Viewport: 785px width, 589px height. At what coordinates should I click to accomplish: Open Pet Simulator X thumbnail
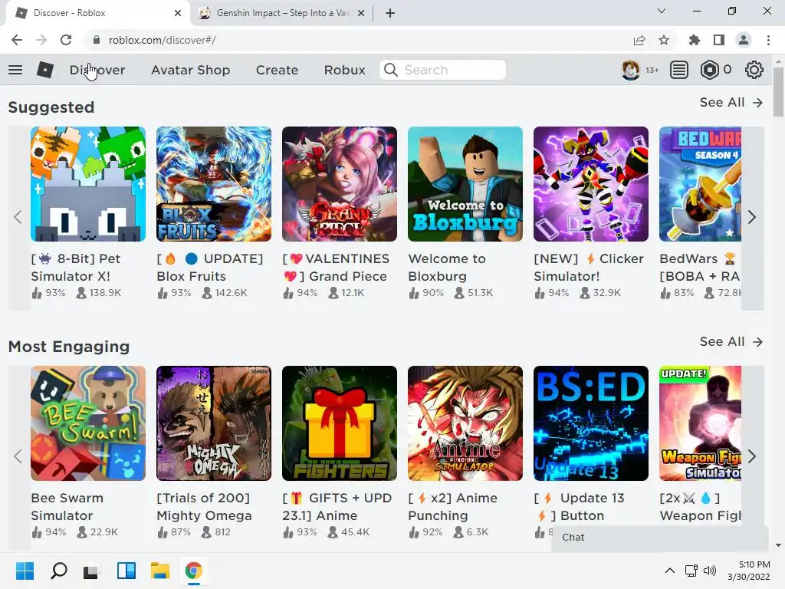pyautogui.click(x=88, y=184)
